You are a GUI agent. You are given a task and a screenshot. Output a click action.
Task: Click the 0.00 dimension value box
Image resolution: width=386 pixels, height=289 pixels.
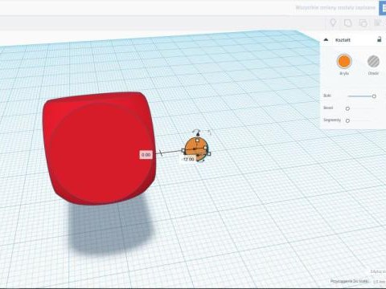(146, 155)
